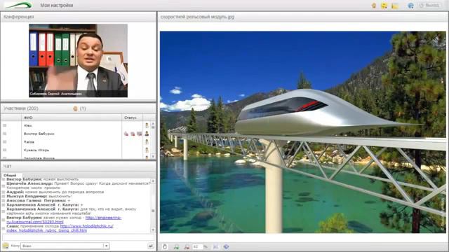Screen dimensions: 449x252
Task: Click the fit-to-window icon below the image
Action: pos(215,246)
